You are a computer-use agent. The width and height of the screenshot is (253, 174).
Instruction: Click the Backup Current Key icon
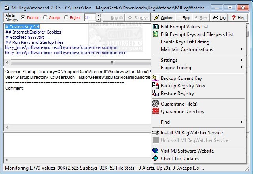pyautogui.click(x=156, y=78)
